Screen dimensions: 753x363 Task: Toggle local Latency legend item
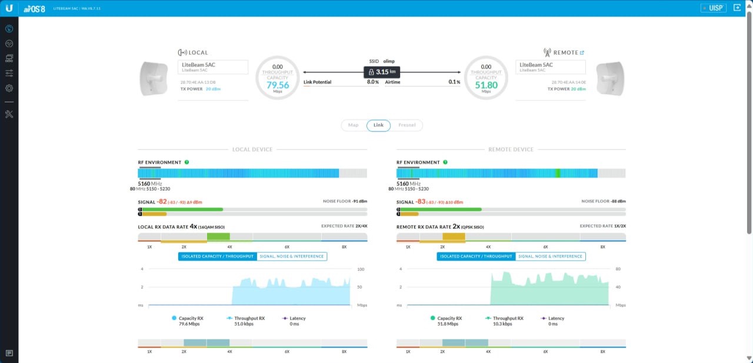click(294, 321)
